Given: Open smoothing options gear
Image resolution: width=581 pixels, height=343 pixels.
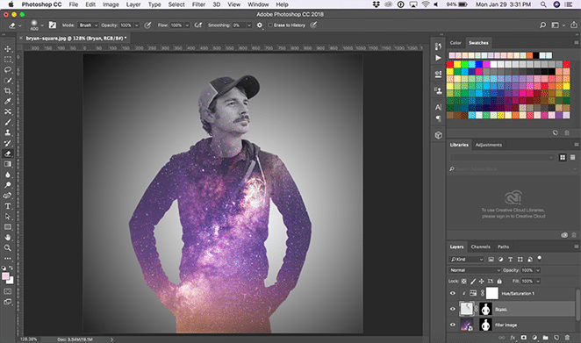Looking at the screenshot, I should (260, 25).
